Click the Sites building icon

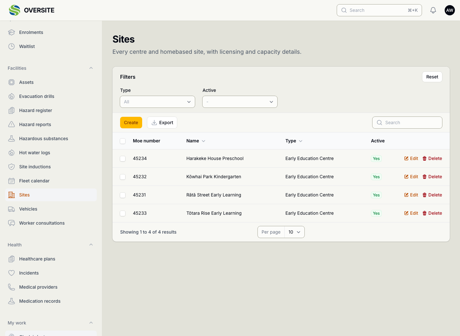[x=11, y=195]
